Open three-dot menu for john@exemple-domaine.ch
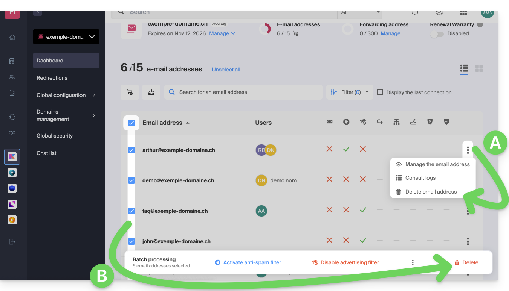This screenshot has height=291, width=509. 468,241
